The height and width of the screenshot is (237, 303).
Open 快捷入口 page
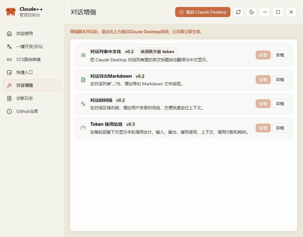point(32,72)
